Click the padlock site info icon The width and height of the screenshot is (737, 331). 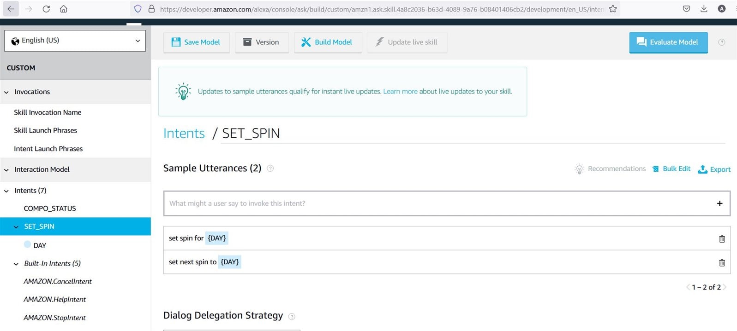point(151,9)
